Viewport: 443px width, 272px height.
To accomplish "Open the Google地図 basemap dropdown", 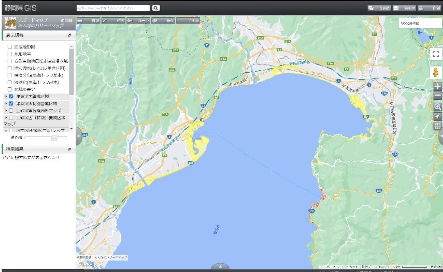I will [420, 23].
